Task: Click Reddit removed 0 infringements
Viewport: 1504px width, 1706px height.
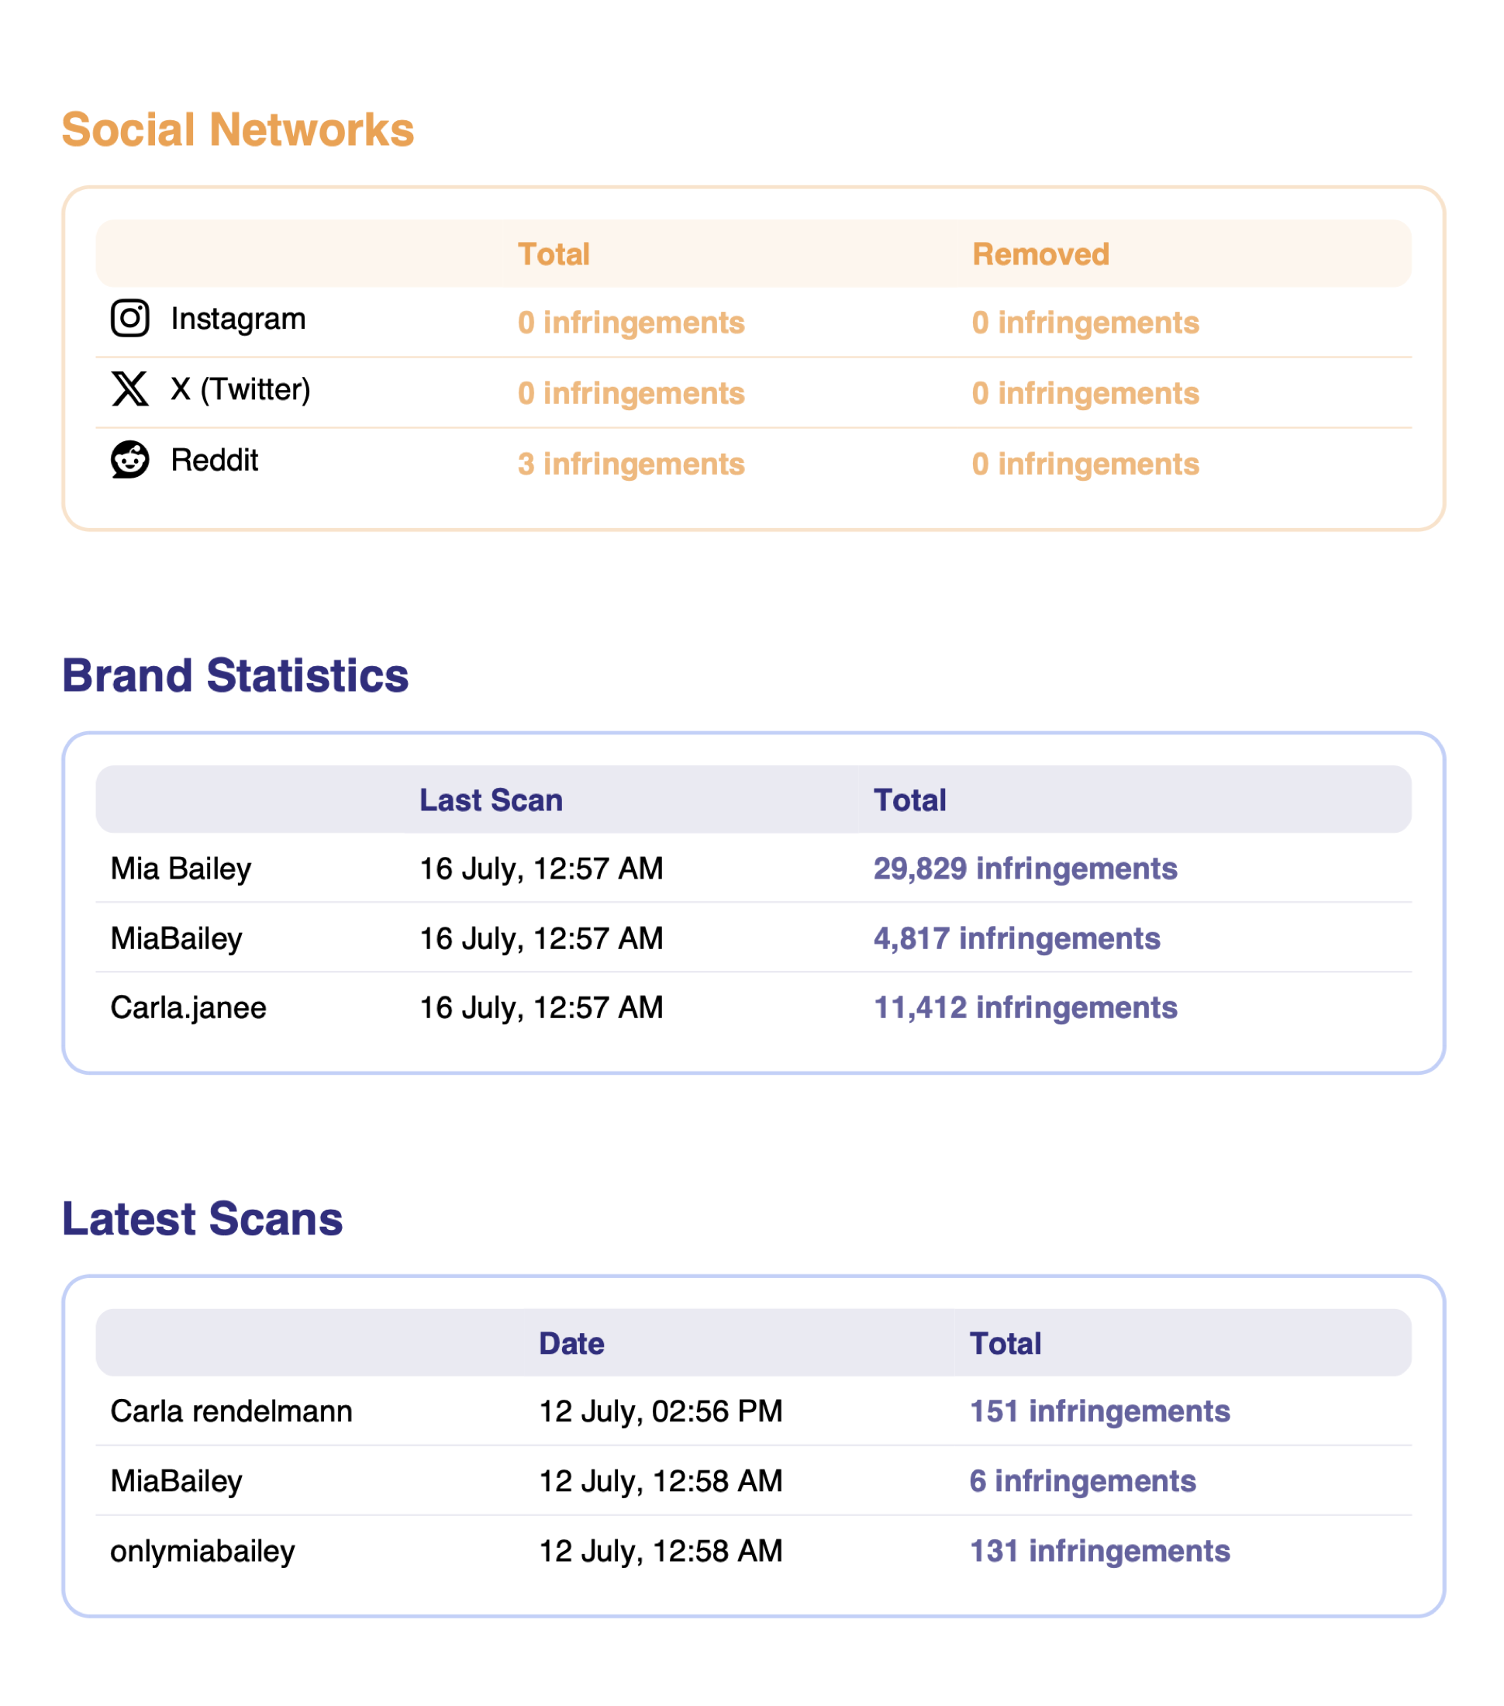Action: [1085, 464]
